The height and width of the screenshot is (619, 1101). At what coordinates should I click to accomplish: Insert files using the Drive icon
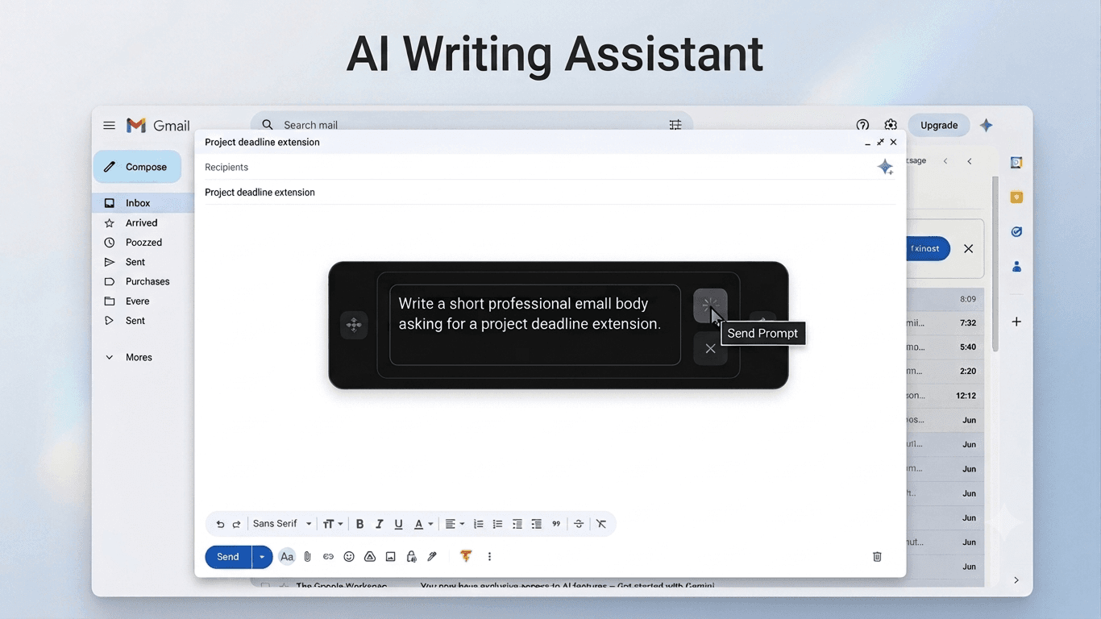coord(370,557)
